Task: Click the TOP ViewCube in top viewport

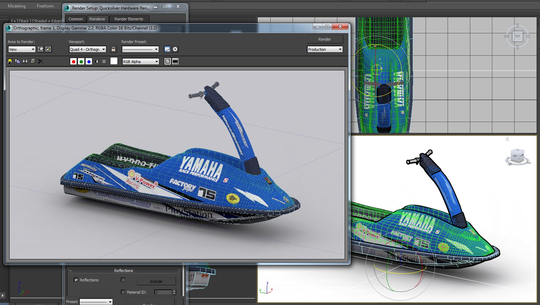Action: click(517, 36)
